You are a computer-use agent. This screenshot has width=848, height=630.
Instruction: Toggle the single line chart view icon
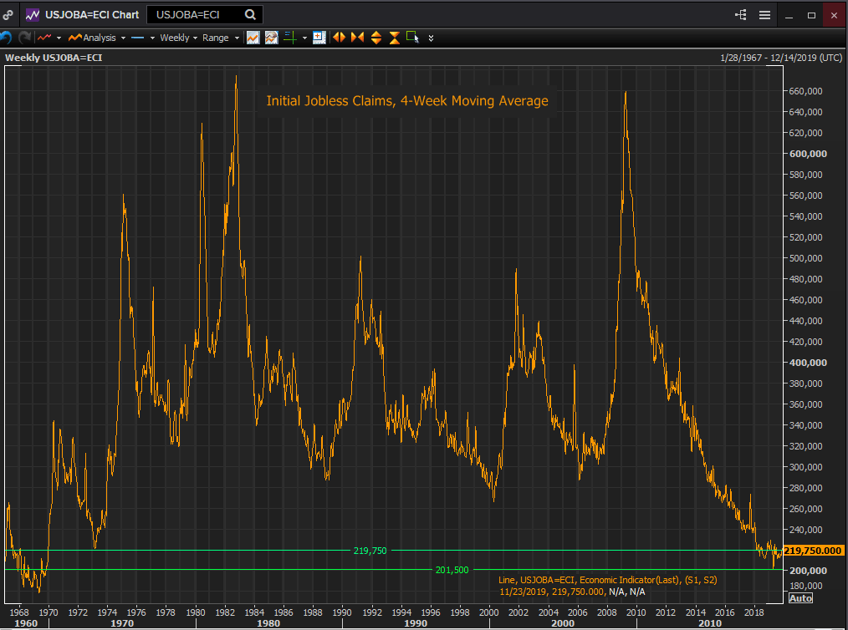253,38
